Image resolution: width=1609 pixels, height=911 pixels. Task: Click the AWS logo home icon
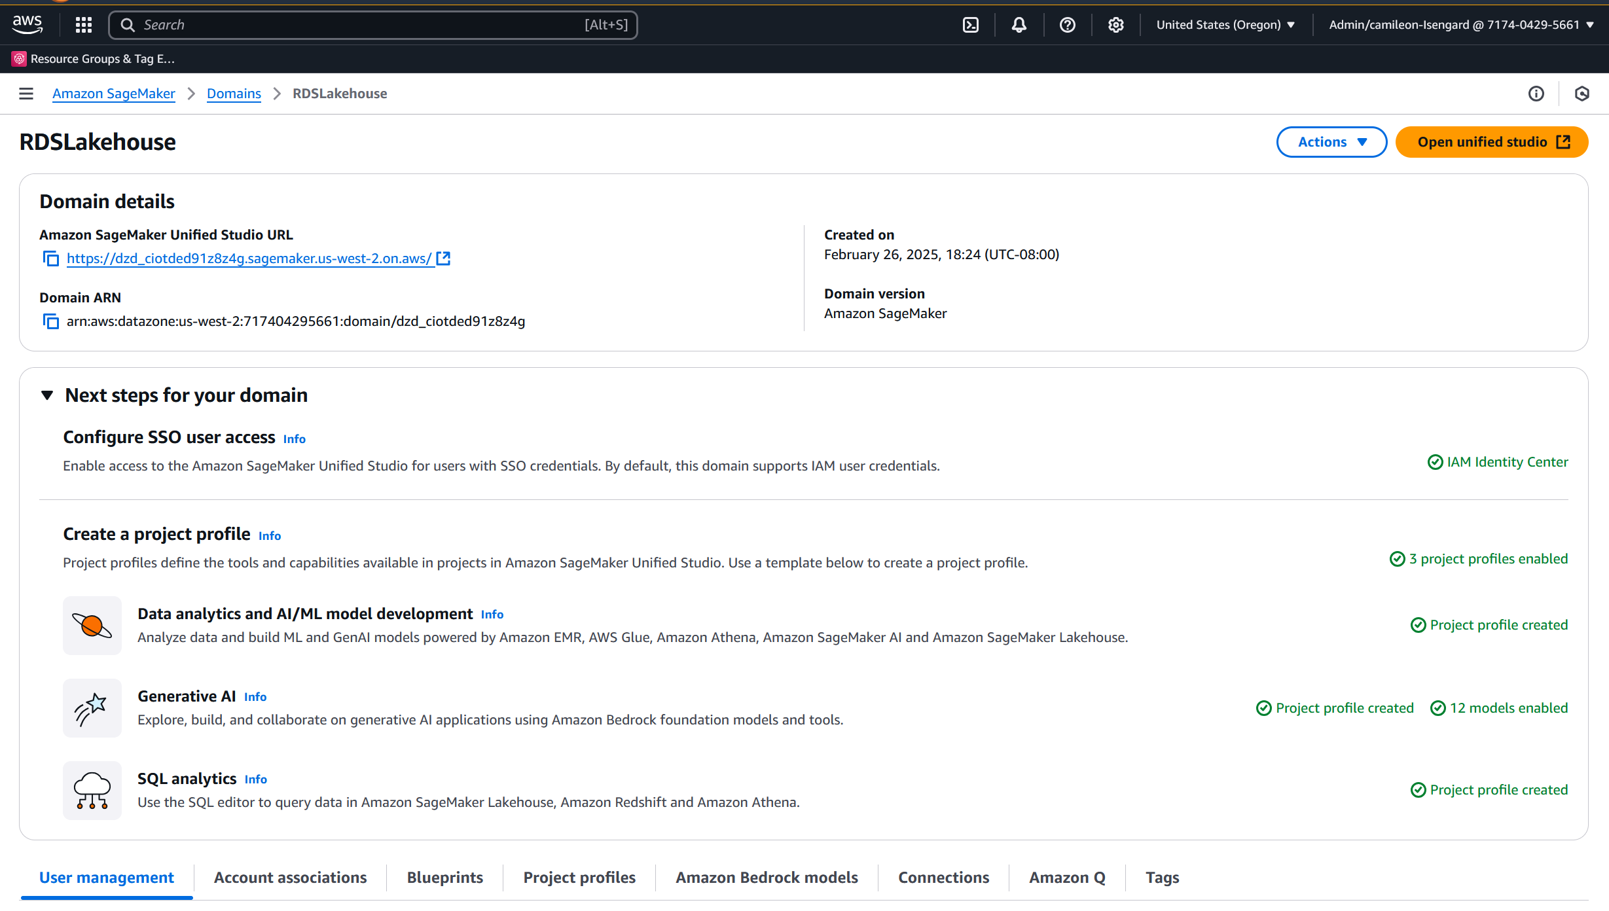27,25
